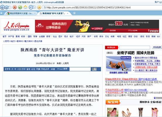The width and height of the screenshot is (162, 117).
Task: Expand the back/forward history dropdown arrow
Action: tap(10, 7)
